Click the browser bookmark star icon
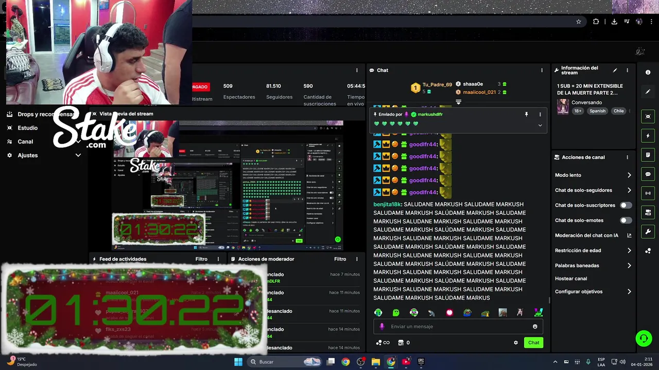This screenshot has width=659, height=370. click(x=579, y=22)
